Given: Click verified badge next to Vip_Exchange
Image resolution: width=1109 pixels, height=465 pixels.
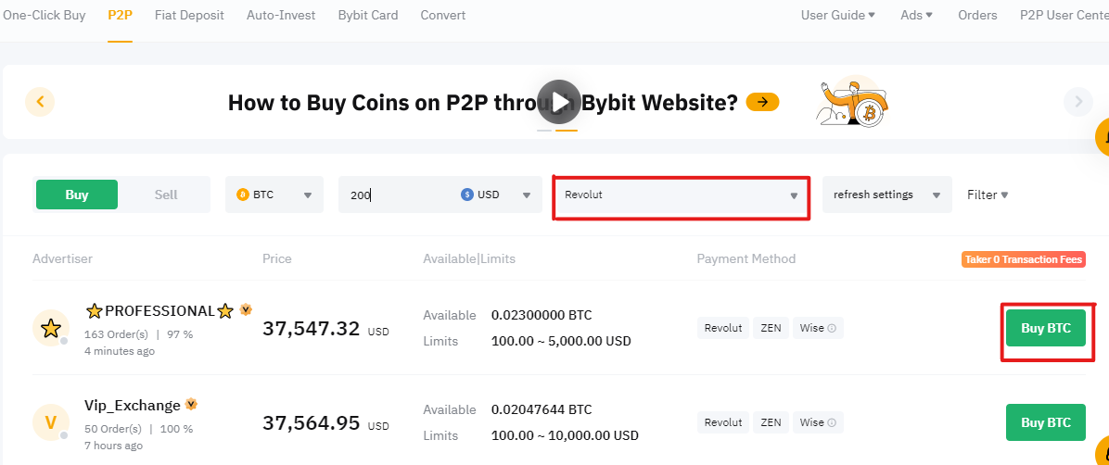Looking at the screenshot, I should (x=191, y=404).
